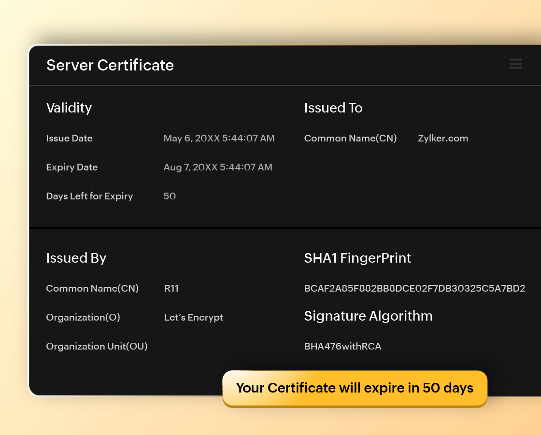The width and height of the screenshot is (541, 435).
Task: Click the certificate expiry warning banner
Action: (x=355, y=388)
